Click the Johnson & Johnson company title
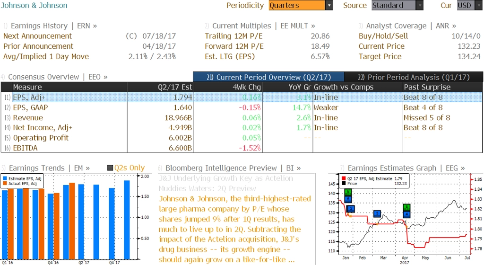484x266 pixels. [x=34, y=5]
